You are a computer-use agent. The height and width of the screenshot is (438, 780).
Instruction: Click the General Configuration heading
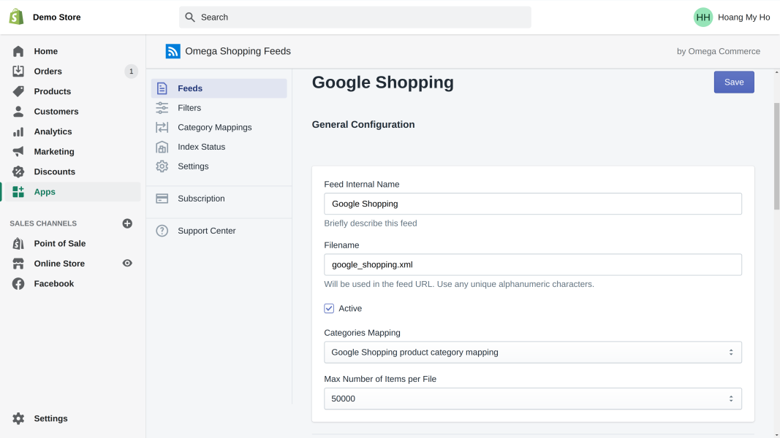coord(363,125)
